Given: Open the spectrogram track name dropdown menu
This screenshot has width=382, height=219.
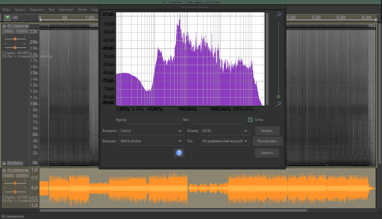Looking at the screenshot, I should pyautogui.click(x=18, y=26).
